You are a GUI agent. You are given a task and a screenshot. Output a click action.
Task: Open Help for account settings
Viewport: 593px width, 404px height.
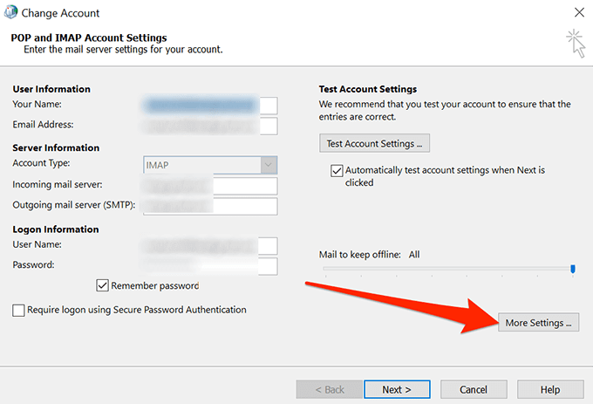pos(549,389)
